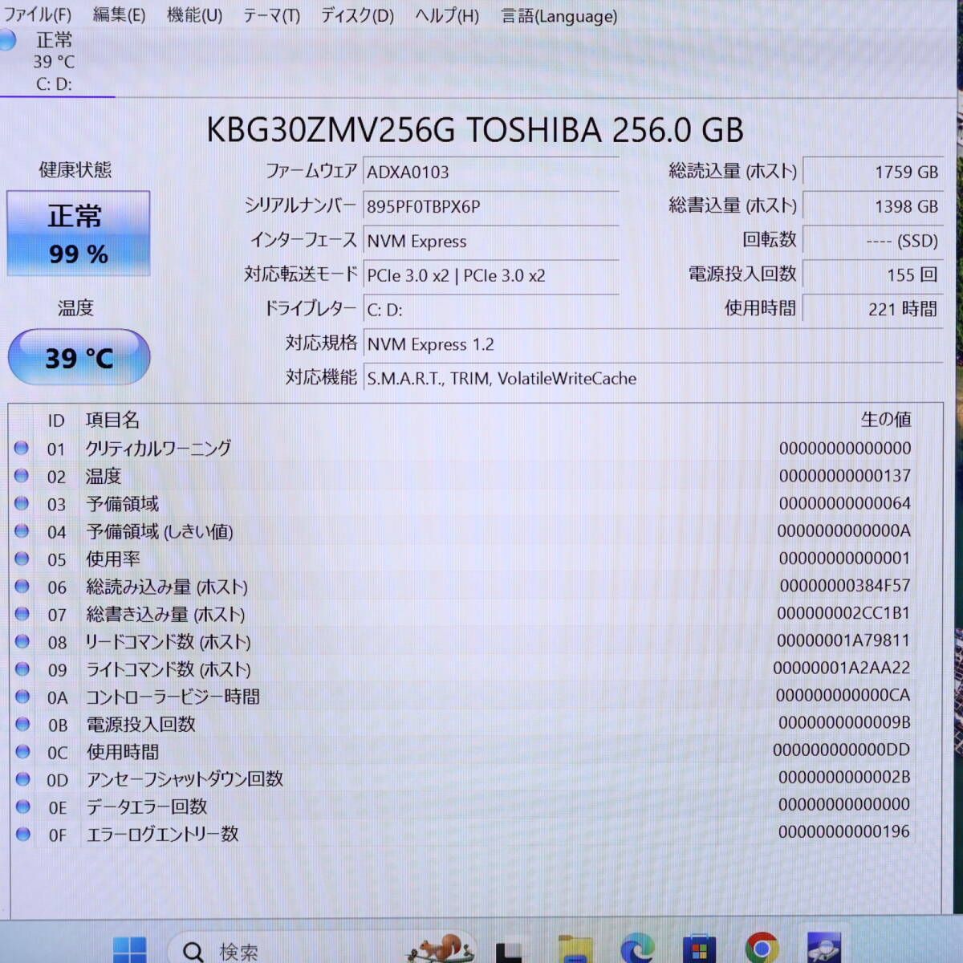Viewport: 963px width, 963px height.
Task: Click the serial number field 895PF0TBPX6P
Action: (x=491, y=206)
